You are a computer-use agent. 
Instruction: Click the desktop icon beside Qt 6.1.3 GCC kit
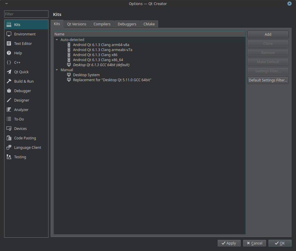tap(69, 65)
